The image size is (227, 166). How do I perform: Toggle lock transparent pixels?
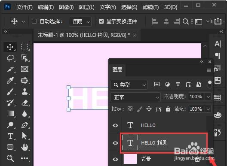point(130,109)
